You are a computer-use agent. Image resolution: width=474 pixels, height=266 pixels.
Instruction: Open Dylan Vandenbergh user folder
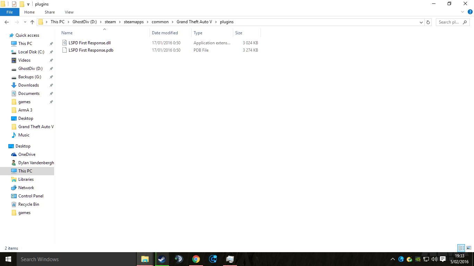tap(36, 163)
